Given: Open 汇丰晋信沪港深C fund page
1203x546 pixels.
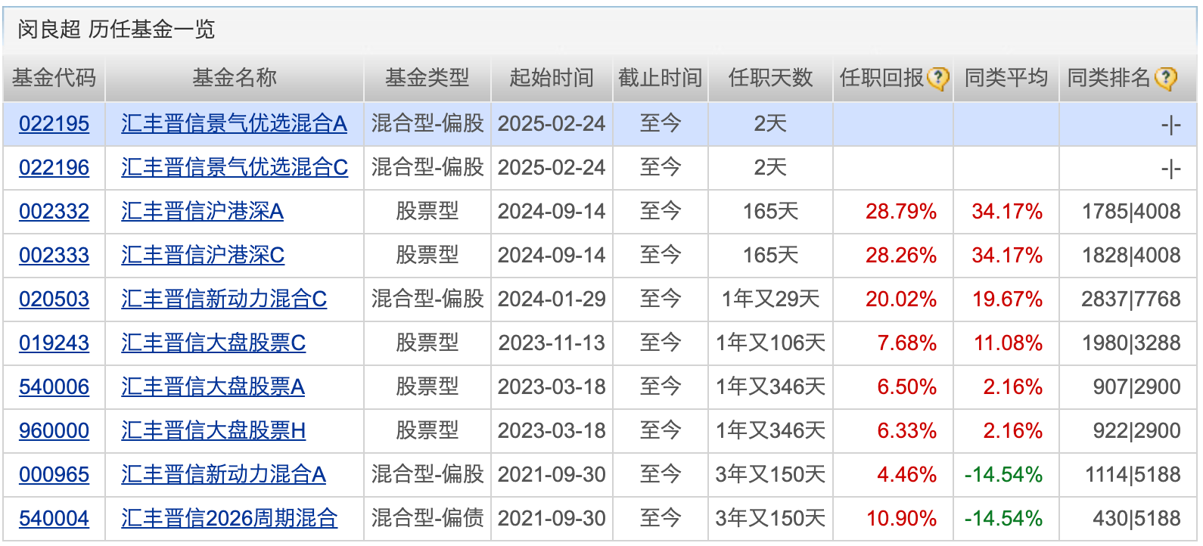Looking at the screenshot, I should point(203,256).
